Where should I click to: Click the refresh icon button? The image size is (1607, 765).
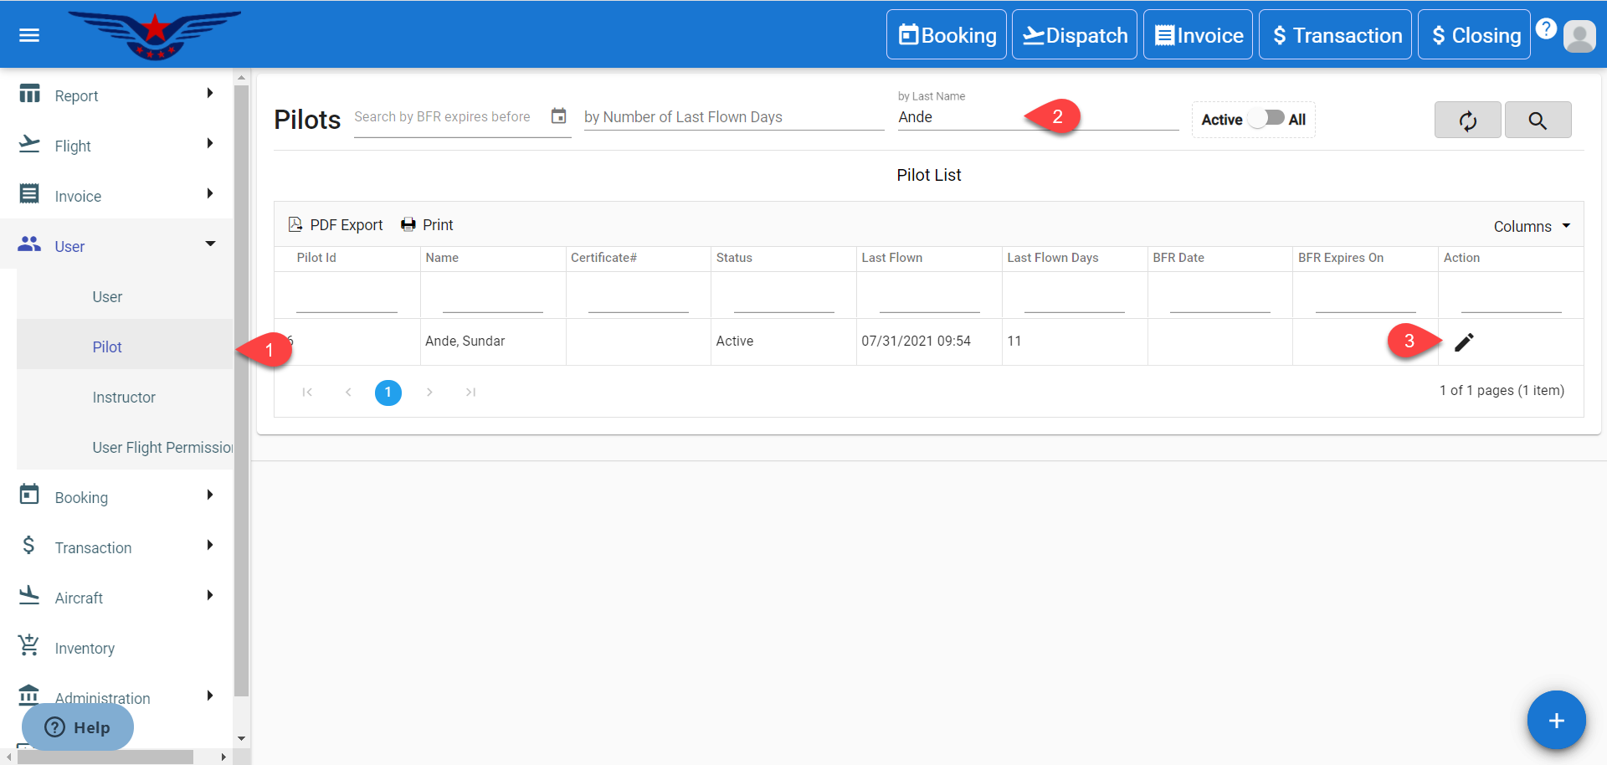pyautogui.click(x=1467, y=121)
